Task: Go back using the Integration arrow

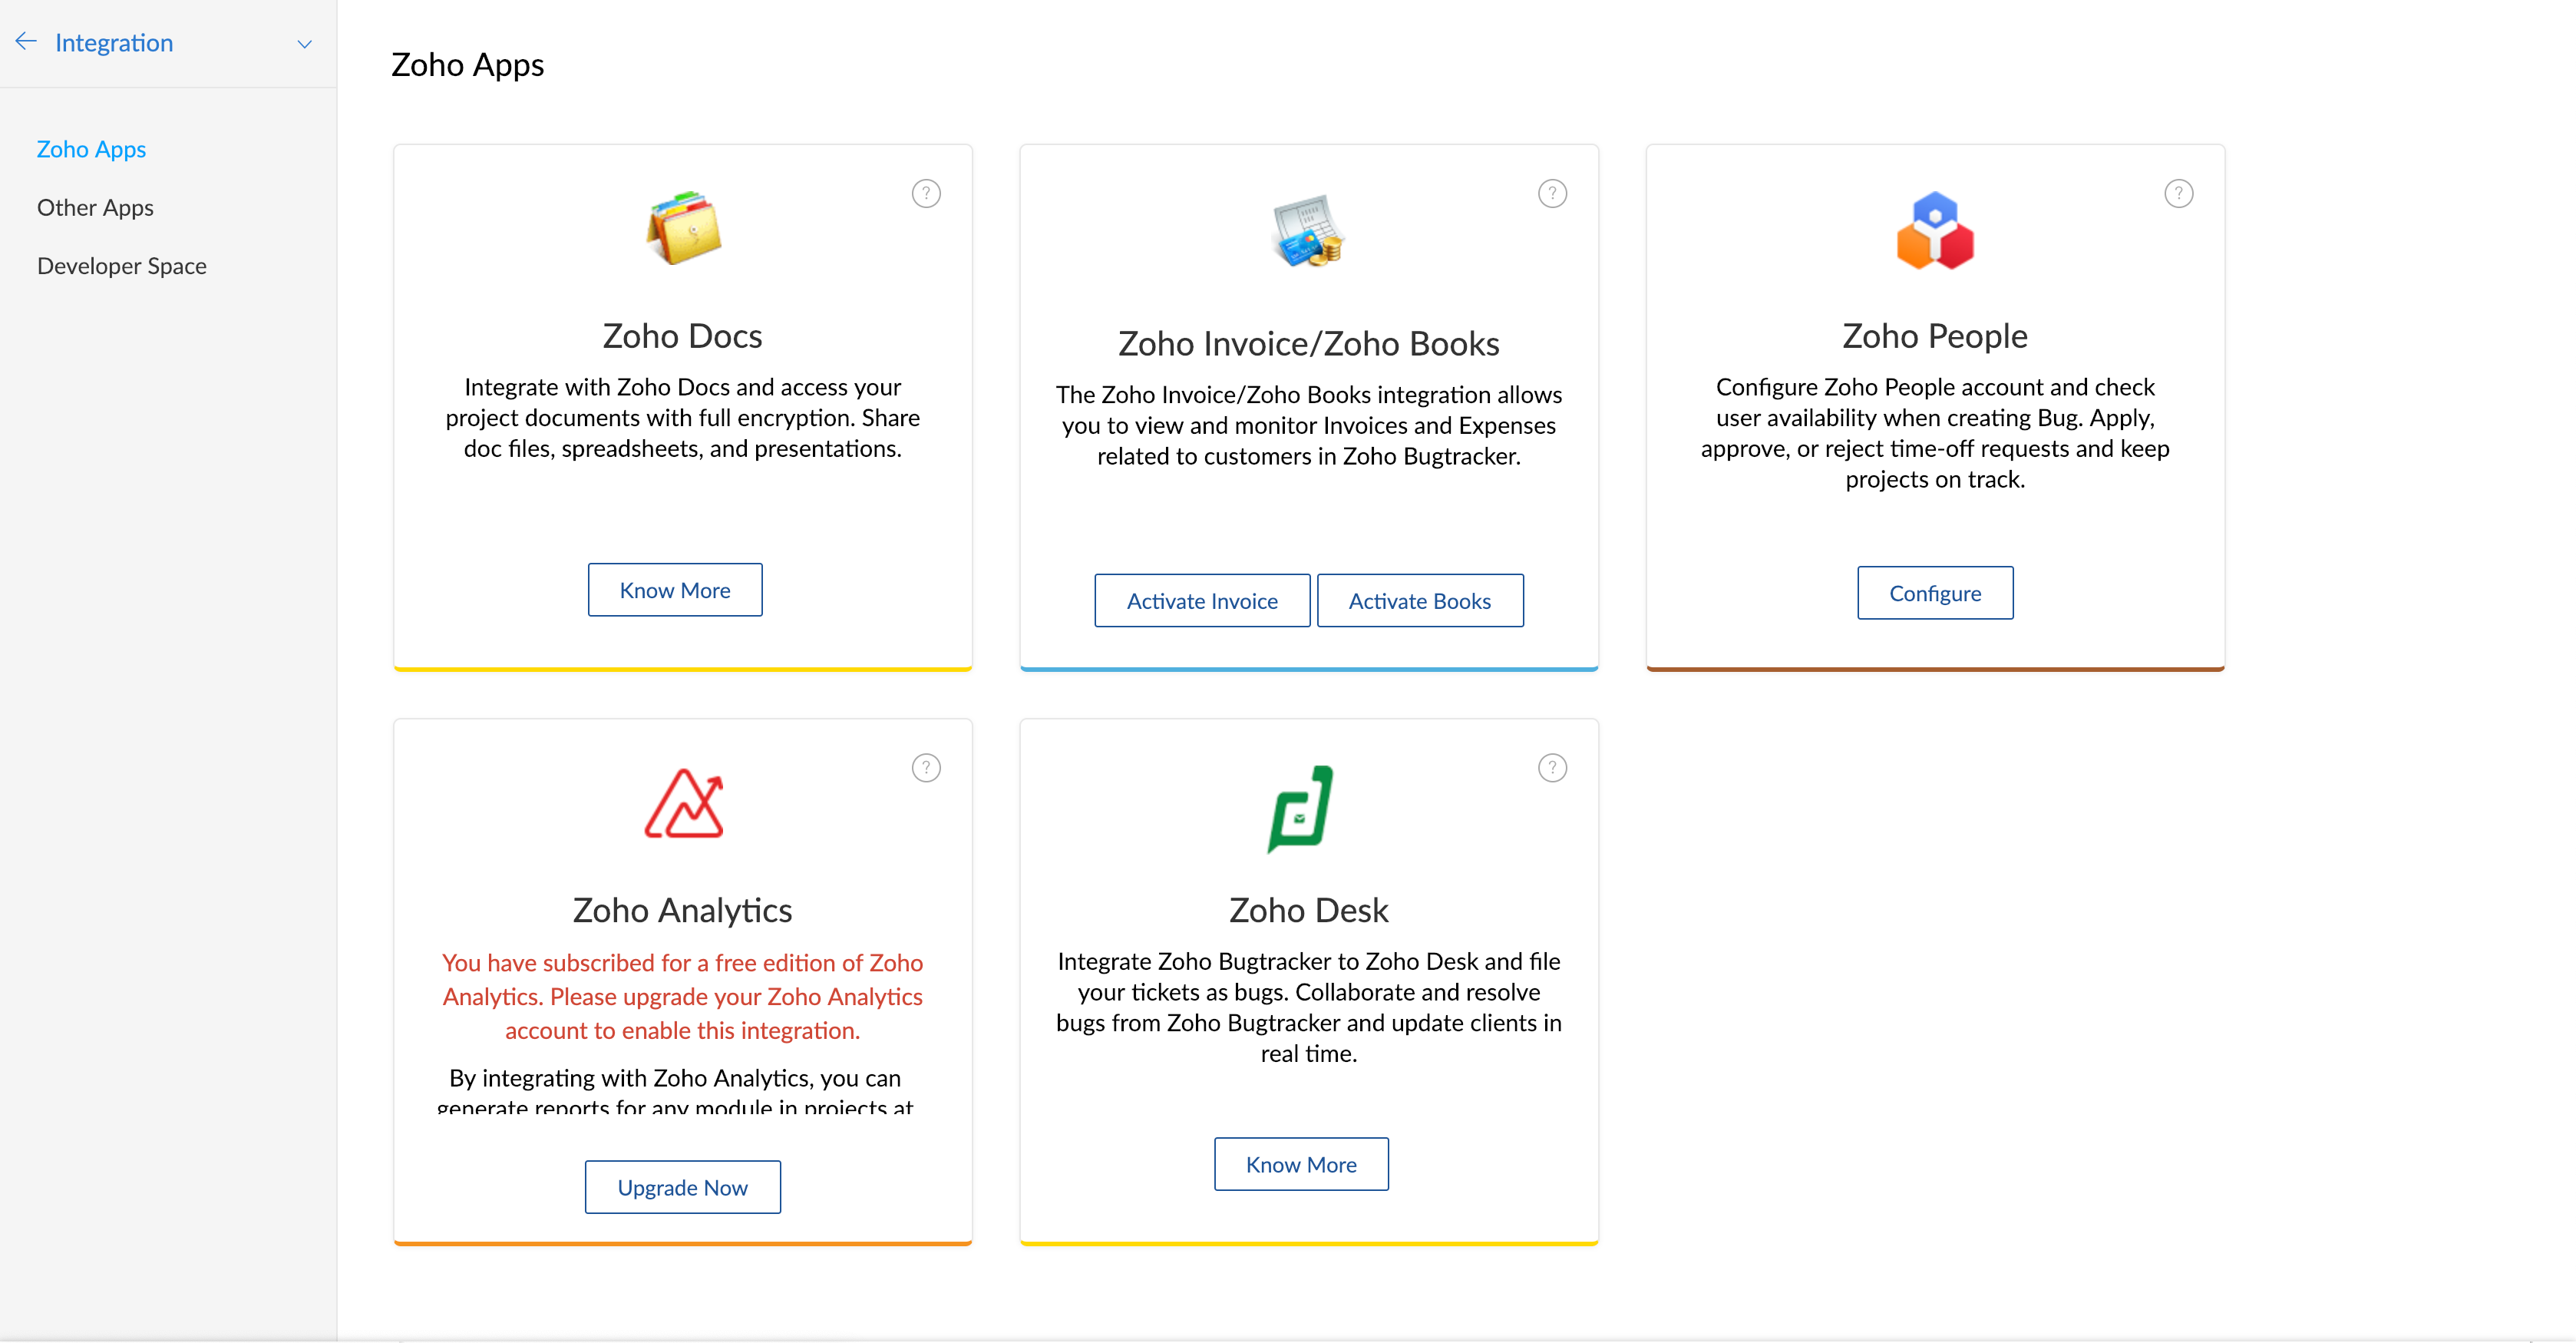Action: coord(26,41)
